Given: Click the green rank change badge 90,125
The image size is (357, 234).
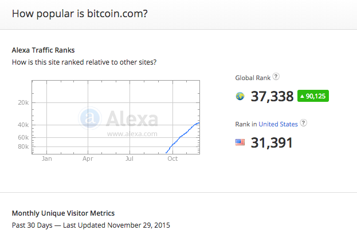Looking at the screenshot, I should 313,96.
